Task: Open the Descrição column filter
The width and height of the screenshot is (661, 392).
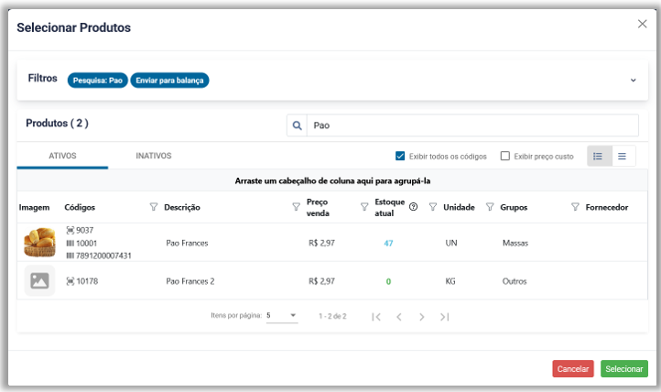Action: tap(296, 207)
